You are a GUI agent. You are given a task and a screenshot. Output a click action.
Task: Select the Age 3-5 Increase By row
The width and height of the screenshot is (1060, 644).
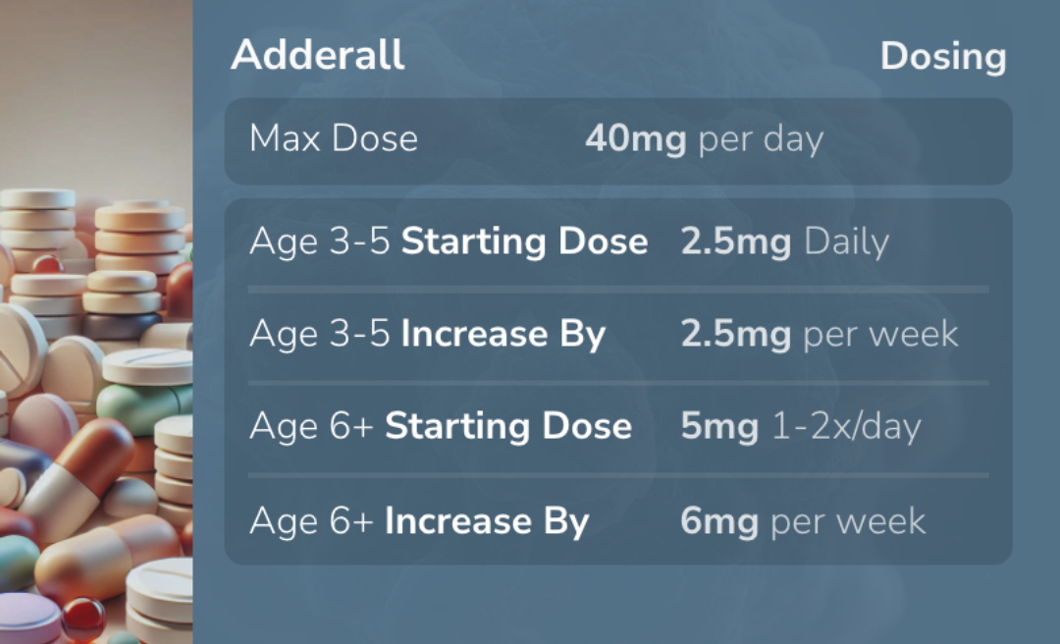(x=618, y=334)
